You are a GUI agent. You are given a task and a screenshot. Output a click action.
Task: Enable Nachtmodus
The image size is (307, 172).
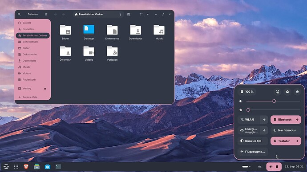point(286,130)
